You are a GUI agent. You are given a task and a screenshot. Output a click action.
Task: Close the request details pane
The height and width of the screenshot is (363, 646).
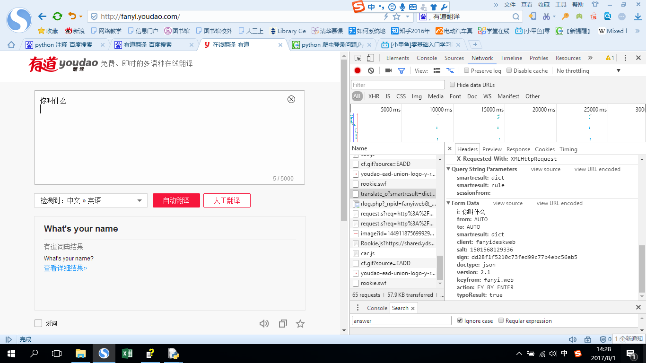click(450, 149)
